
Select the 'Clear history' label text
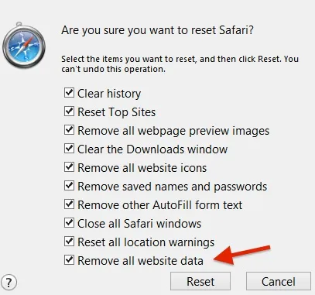tap(109, 94)
